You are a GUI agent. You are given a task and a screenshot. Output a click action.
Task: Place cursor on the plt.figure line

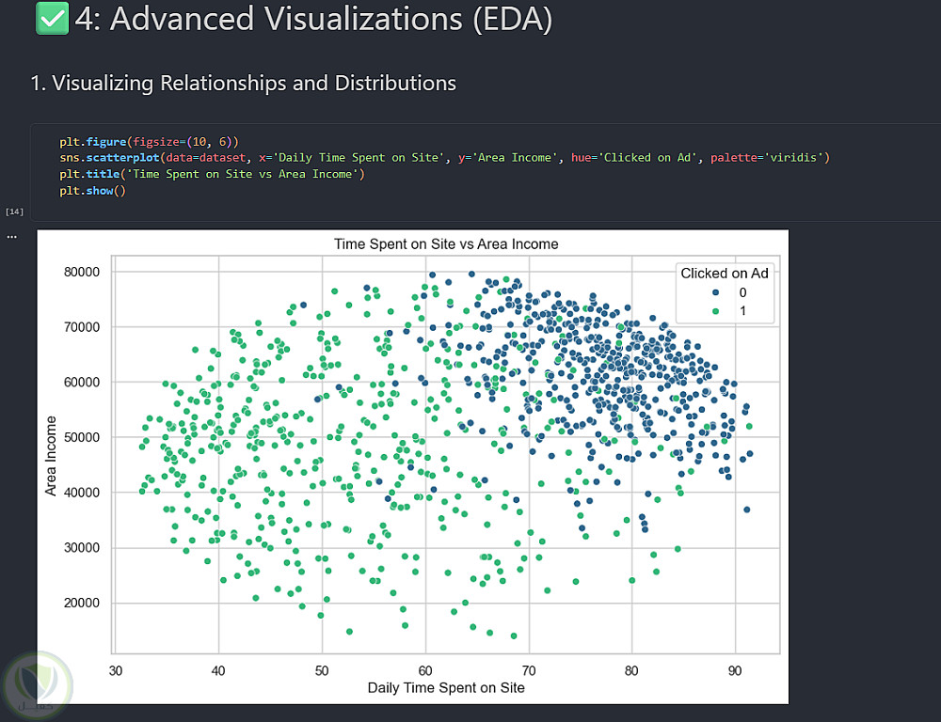[x=150, y=140]
